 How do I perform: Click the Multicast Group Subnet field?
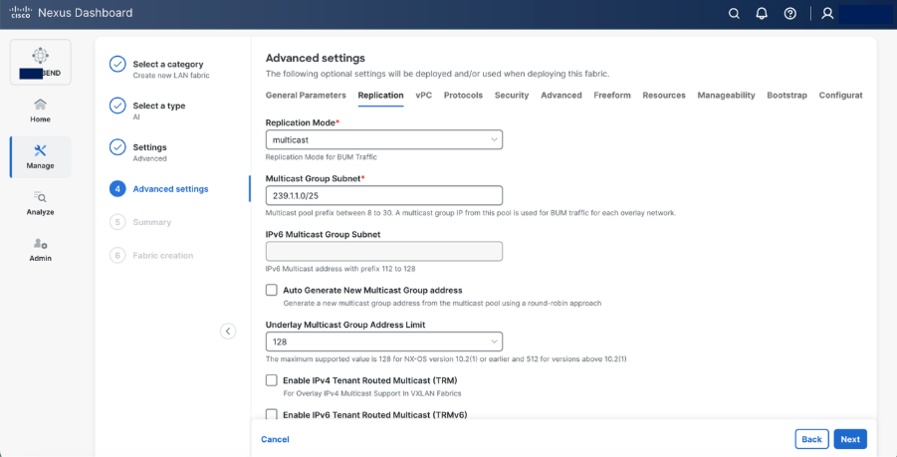click(x=383, y=195)
